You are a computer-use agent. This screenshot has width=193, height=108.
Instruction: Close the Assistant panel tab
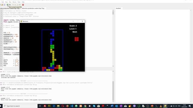[x=122, y=8]
